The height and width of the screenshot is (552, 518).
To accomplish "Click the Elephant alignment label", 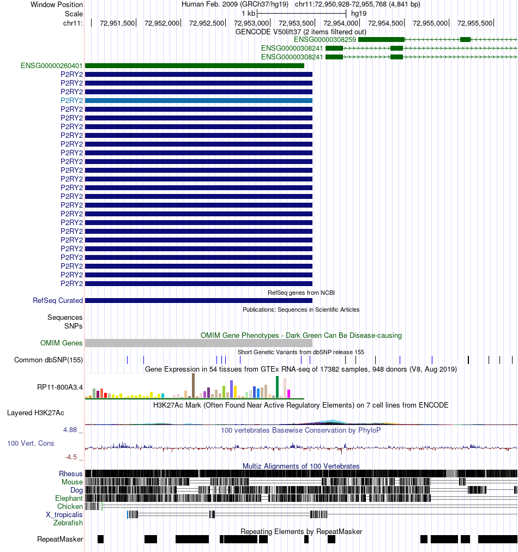I will click(x=69, y=498).
